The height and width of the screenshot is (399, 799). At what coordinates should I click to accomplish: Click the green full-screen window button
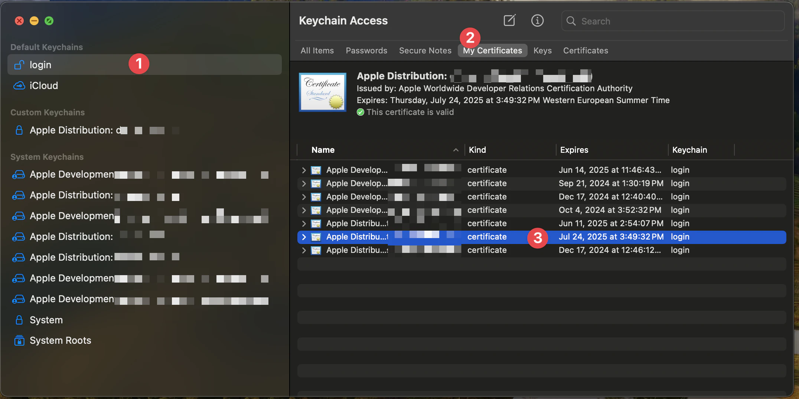point(49,21)
